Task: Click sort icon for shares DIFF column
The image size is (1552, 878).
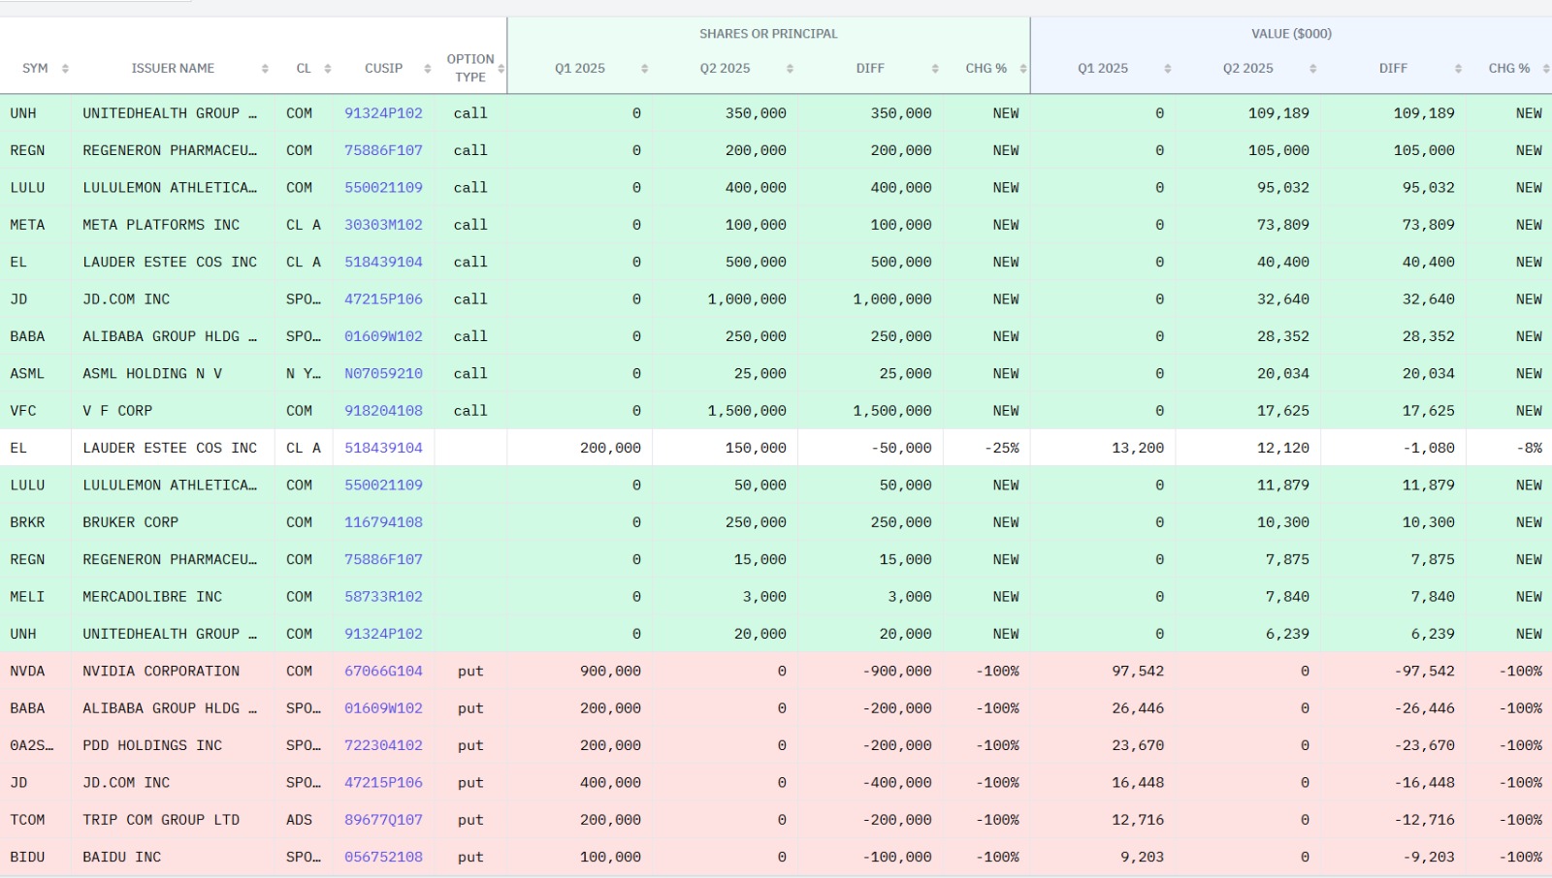Action: (x=935, y=69)
